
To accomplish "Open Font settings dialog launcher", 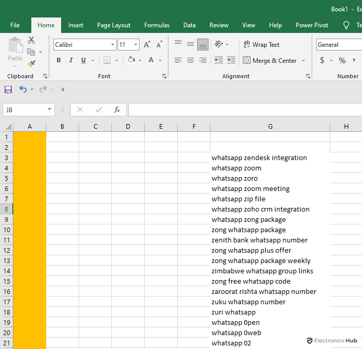I will (x=164, y=76).
